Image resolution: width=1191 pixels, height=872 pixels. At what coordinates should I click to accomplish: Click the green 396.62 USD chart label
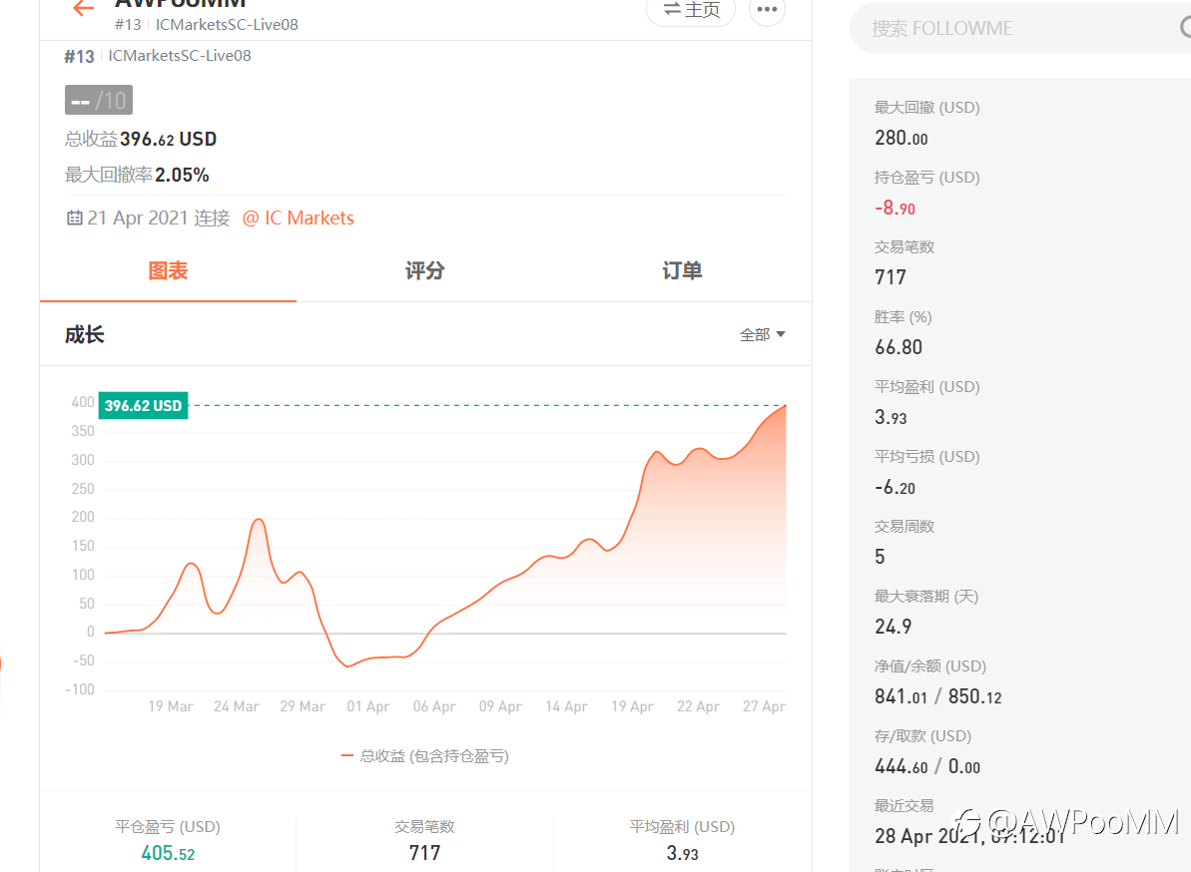143,405
